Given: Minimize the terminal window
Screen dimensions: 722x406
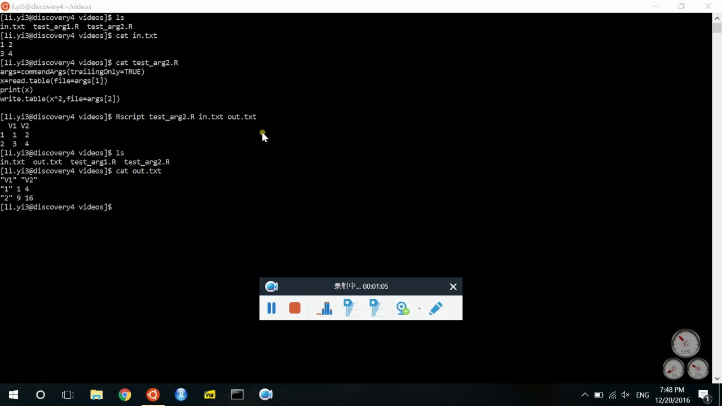Looking at the screenshot, I should point(655,6).
